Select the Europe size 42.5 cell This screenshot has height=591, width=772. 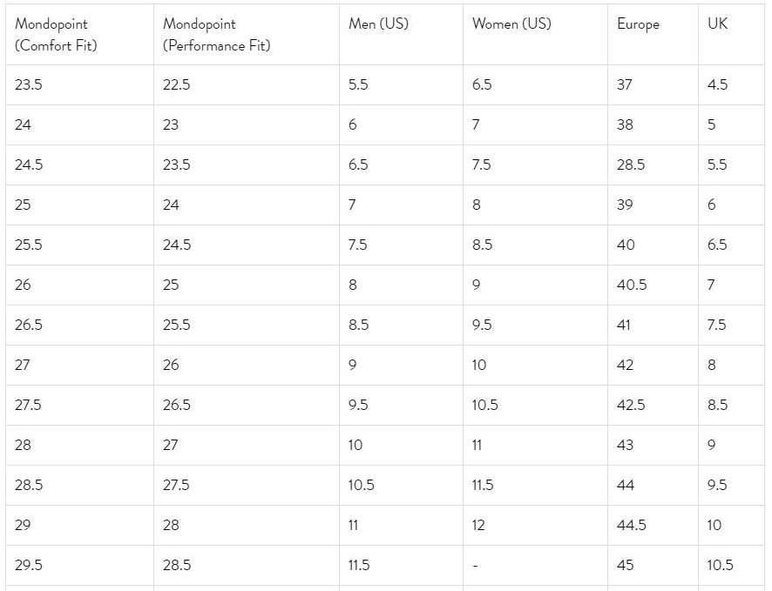point(632,405)
